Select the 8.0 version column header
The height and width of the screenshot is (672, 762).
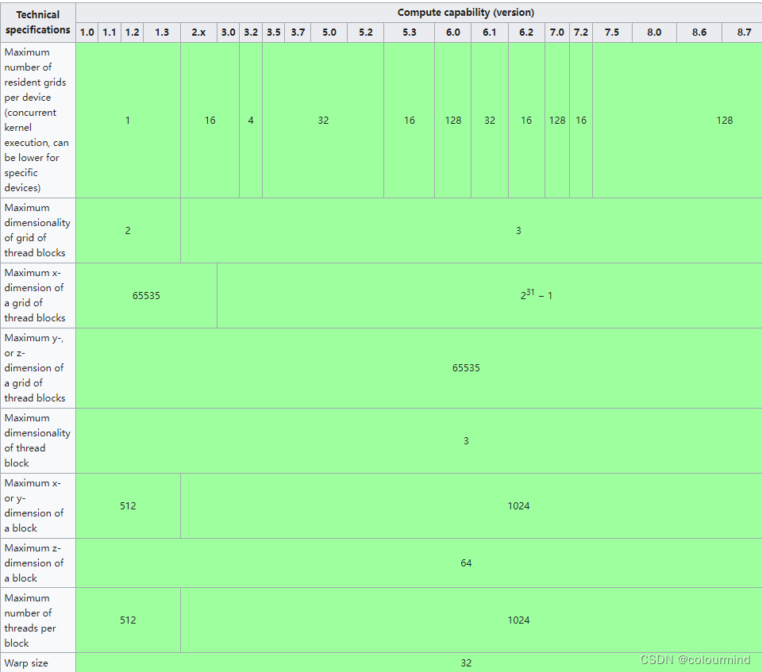654,33
